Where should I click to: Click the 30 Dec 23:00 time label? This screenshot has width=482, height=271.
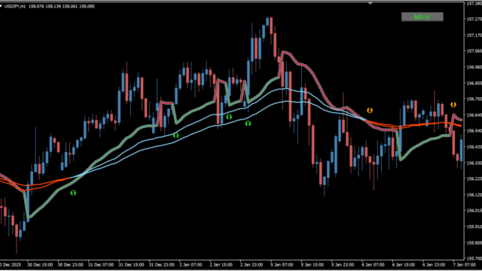(x=70, y=264)
